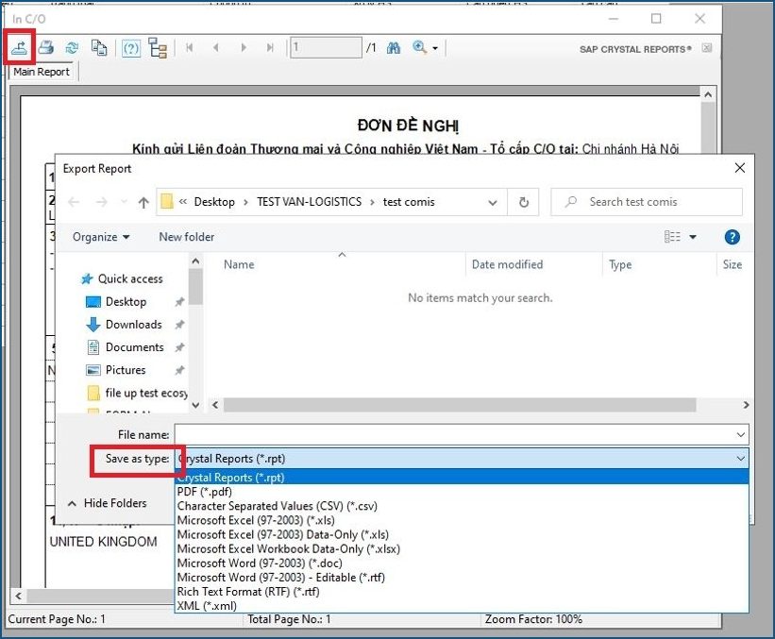Screen dimensions: 775x639
Task: Collapse the Save as type combo box
Action: click(x=740, y=459)
